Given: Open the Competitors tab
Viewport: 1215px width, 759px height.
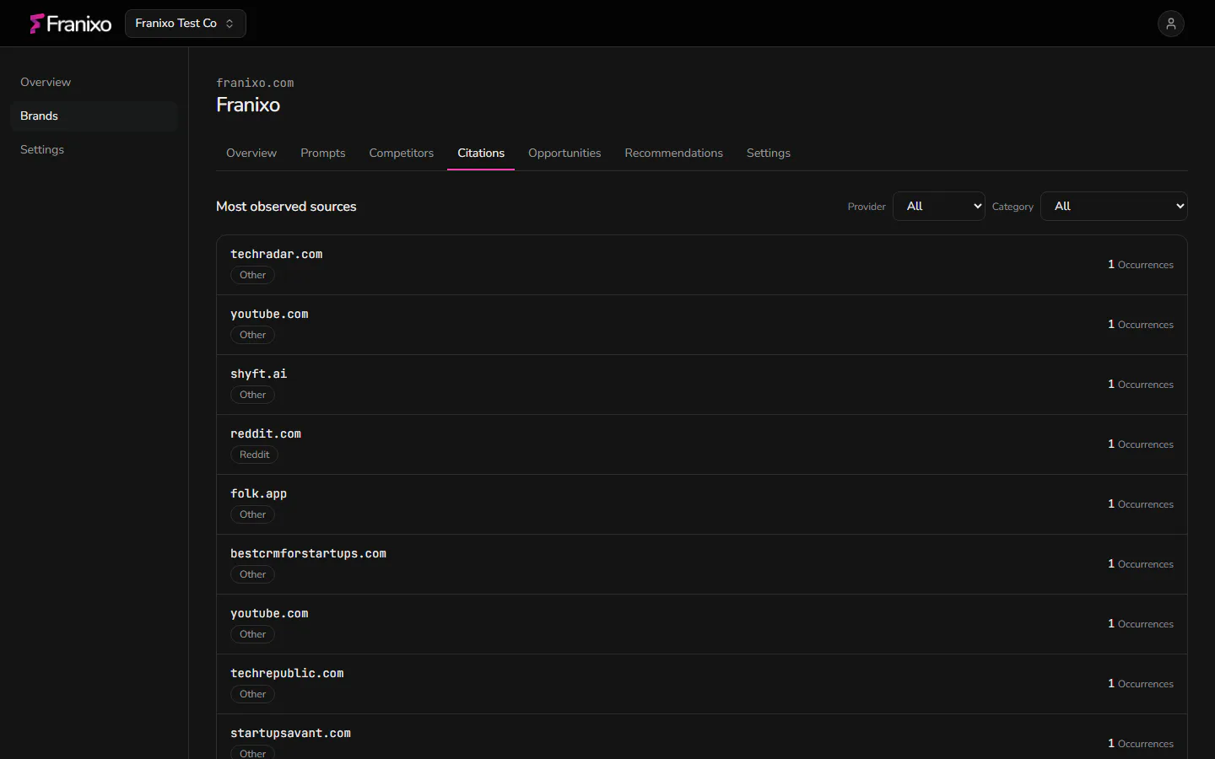Looking at the screenshot, I should click(x=402, y=153).
